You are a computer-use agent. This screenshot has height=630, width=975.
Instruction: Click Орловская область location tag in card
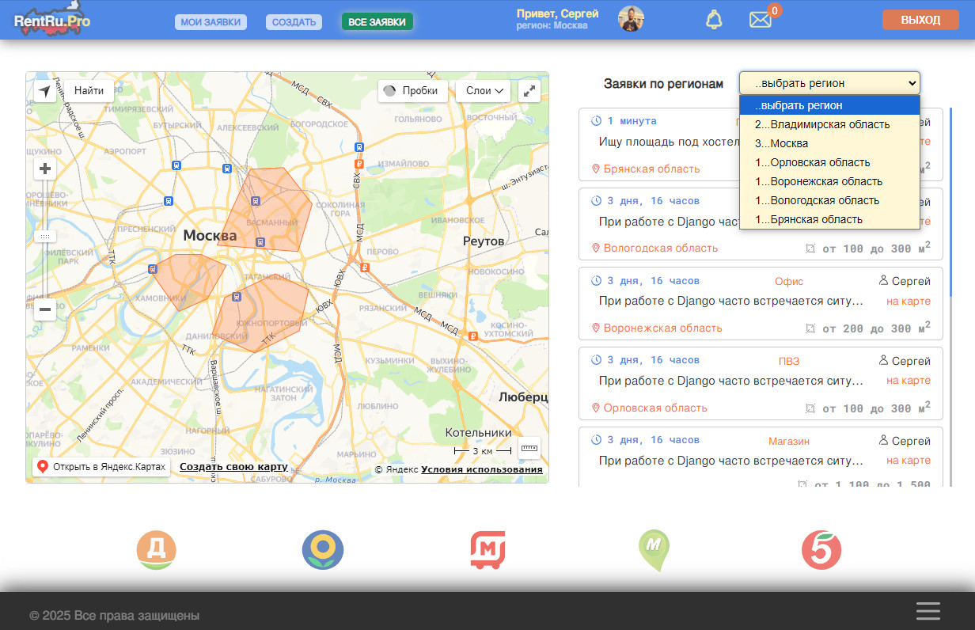point(649,408)
